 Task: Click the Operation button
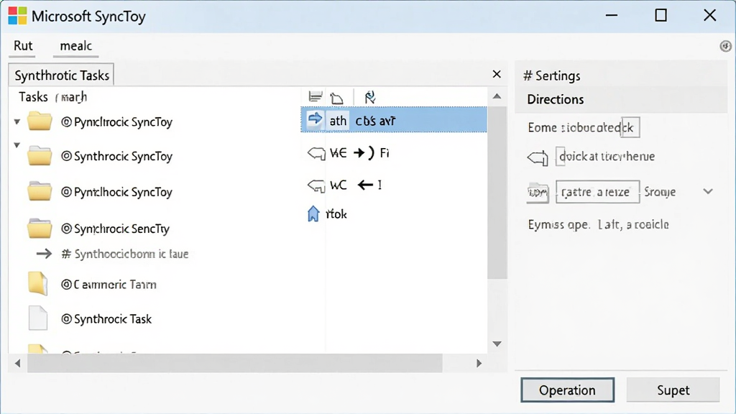point(567,390)
